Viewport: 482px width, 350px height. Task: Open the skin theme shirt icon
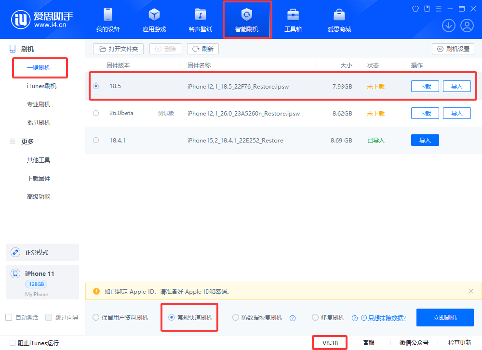click(x=416, y=9)
